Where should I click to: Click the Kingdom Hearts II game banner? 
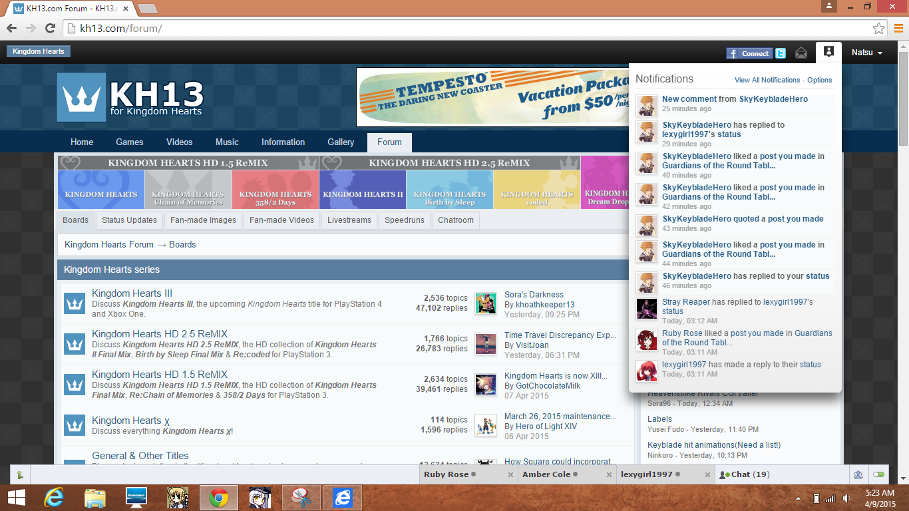(x=363, y=190)
